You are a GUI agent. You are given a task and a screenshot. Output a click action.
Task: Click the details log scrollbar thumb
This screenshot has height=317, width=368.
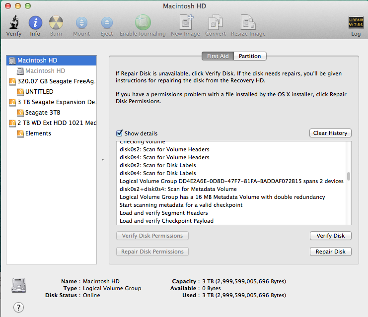349,176
